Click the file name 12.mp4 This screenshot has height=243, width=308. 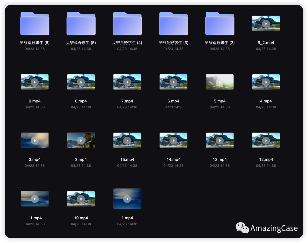[x=266, y=159]
